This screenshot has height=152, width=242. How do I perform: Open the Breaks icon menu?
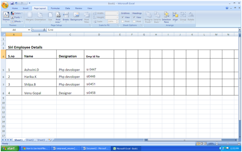(x=66, y=15)
